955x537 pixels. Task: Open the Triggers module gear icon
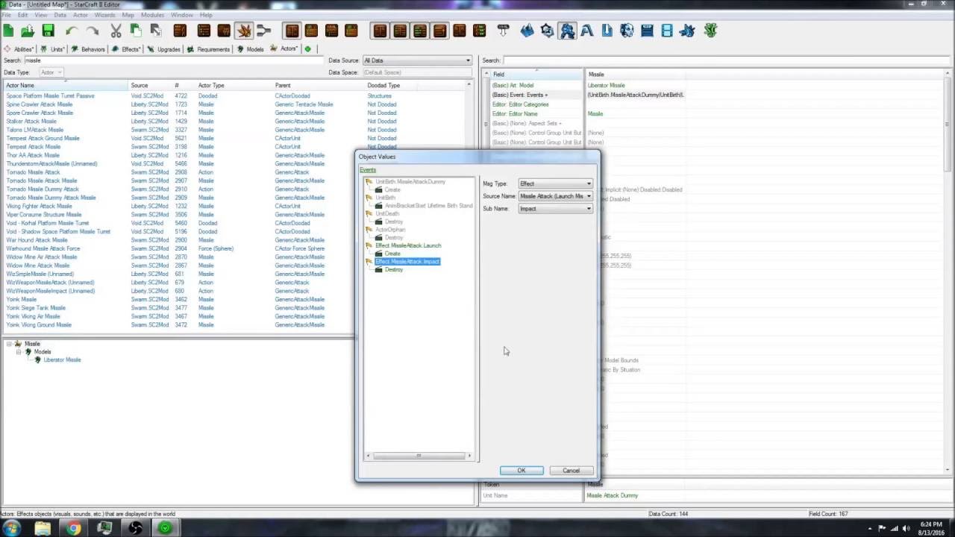[x=548, y=31]
